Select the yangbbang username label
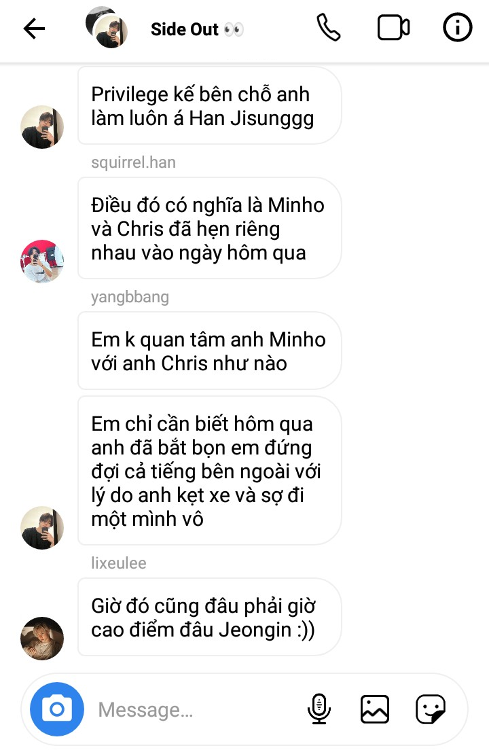This screenshot has width=489, height=750. coord(130,297)
